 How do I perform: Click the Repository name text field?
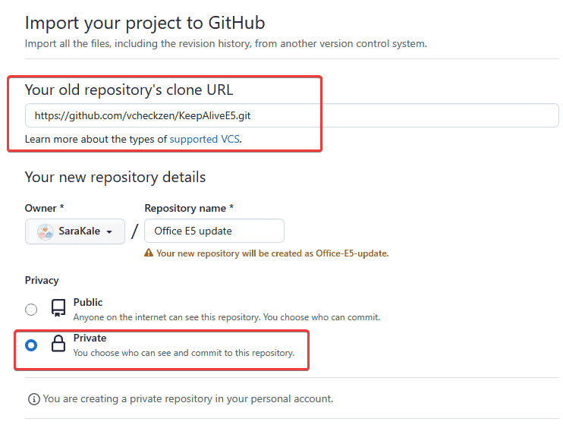pyautogui.click(x=214, y=231)
